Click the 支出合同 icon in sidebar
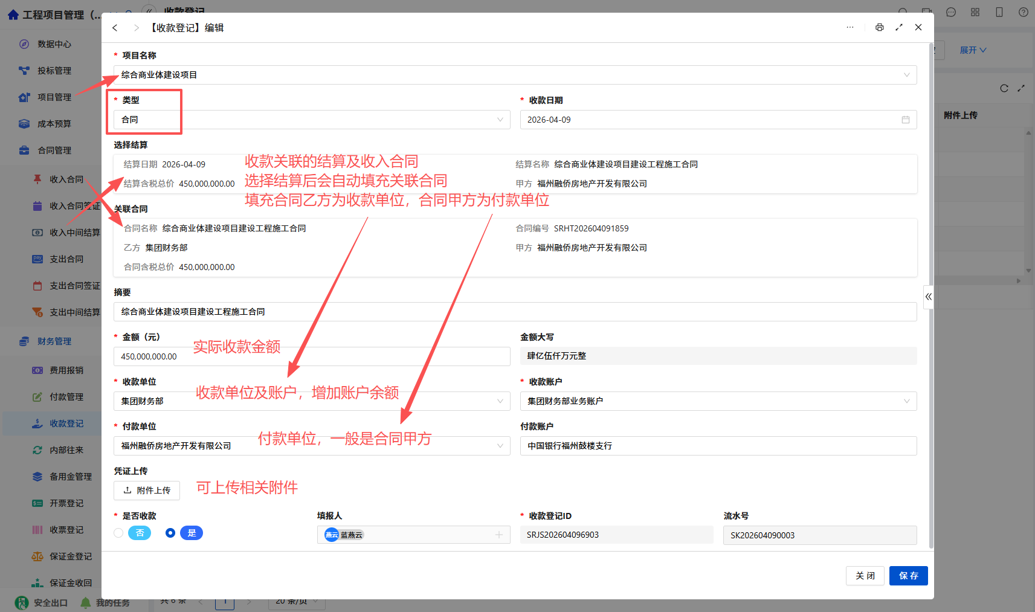The height and width of the screenshot is (612, 1035). pyautogui.click(x=37, y=259)
